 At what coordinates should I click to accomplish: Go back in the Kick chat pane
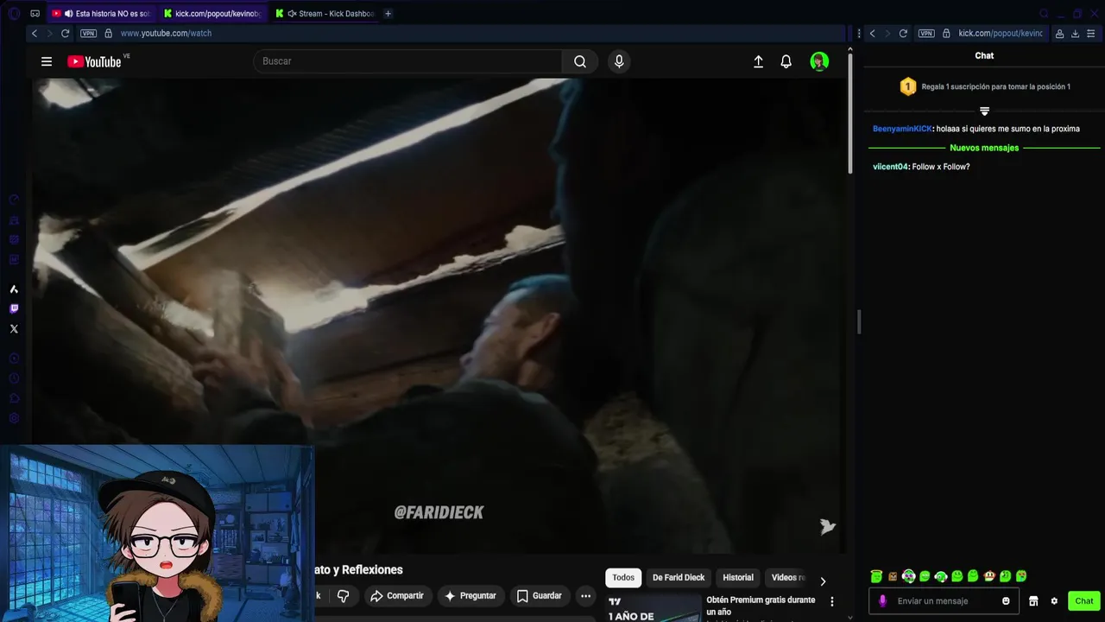pos(872,33)
